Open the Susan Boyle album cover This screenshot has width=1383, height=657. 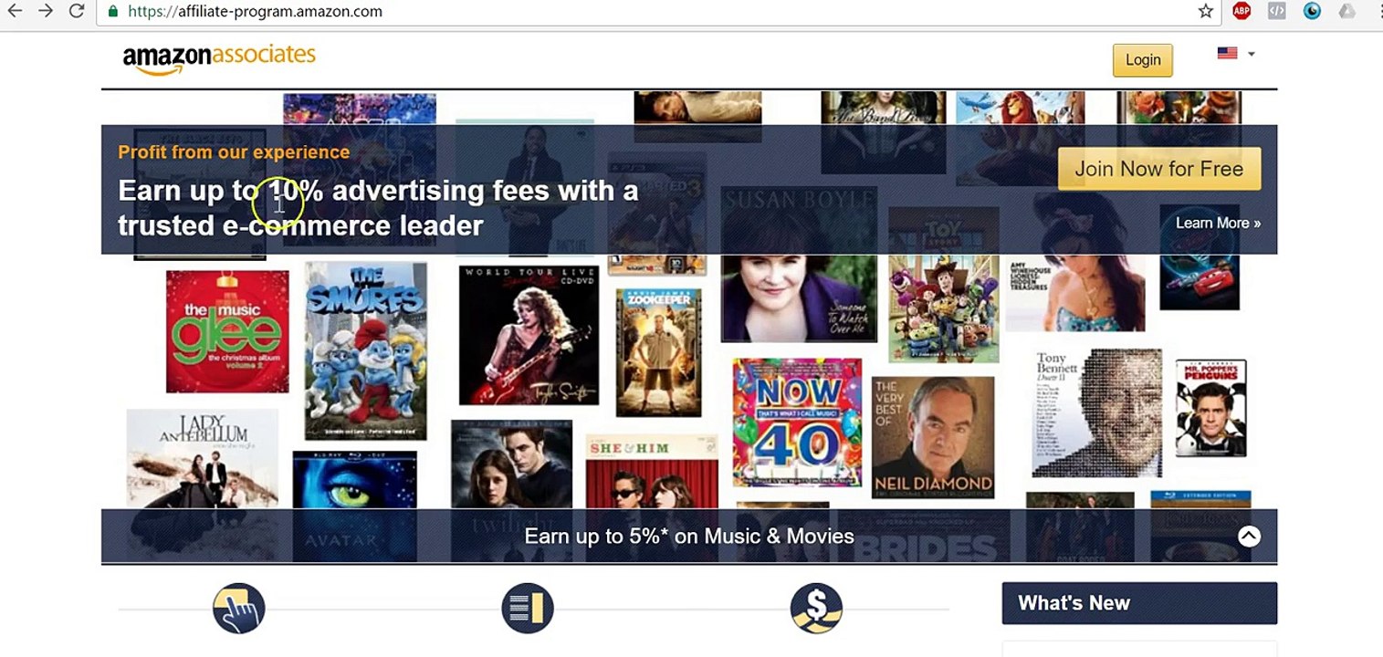(799, 264)
